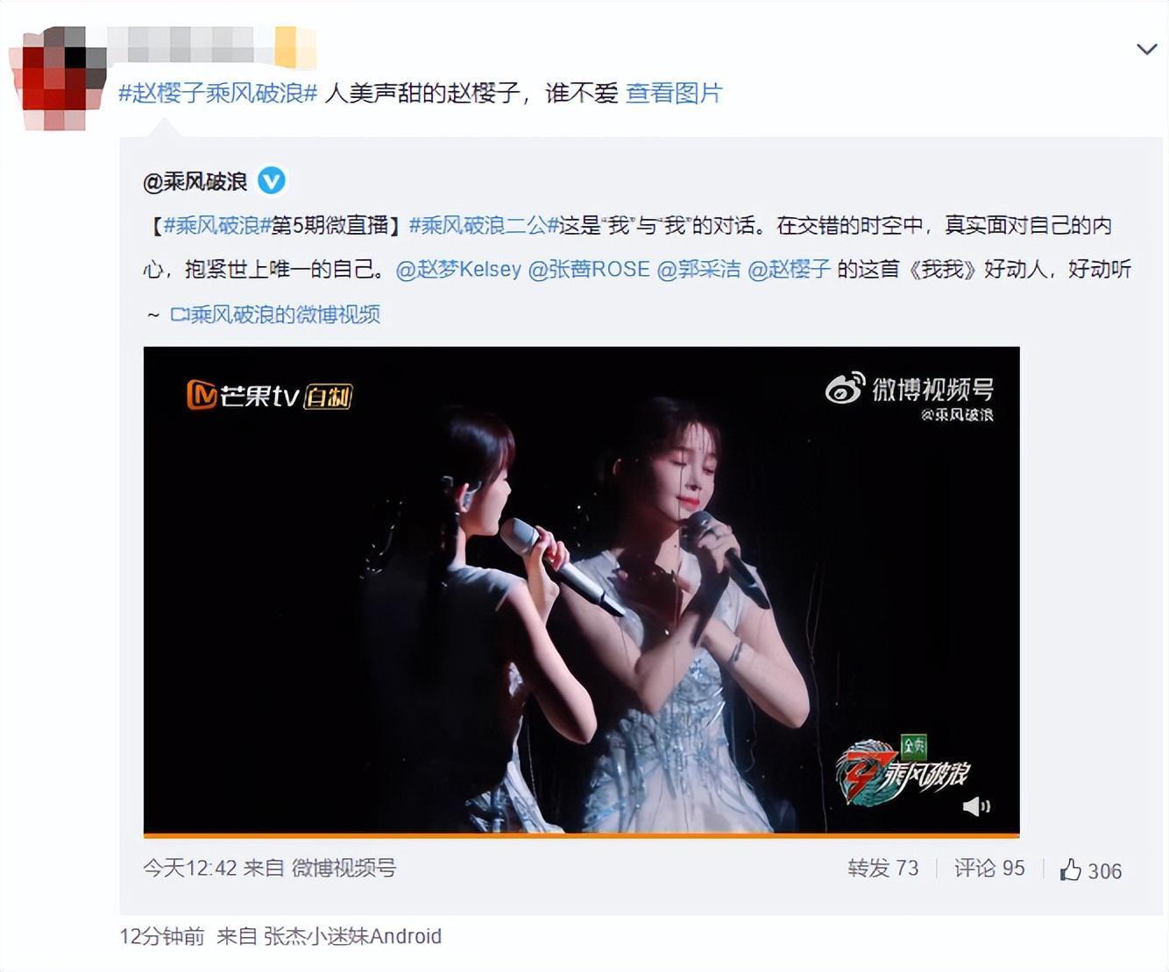Toggle the video mute speaker icon
Viewport: 1169px width, 972px height.
tap(976, 806)
